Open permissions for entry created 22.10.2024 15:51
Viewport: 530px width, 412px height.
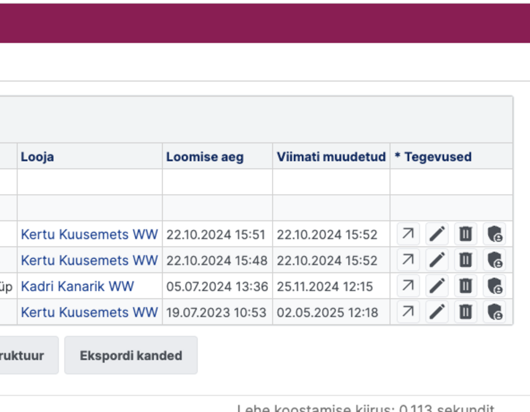click(x=495, y=234)
